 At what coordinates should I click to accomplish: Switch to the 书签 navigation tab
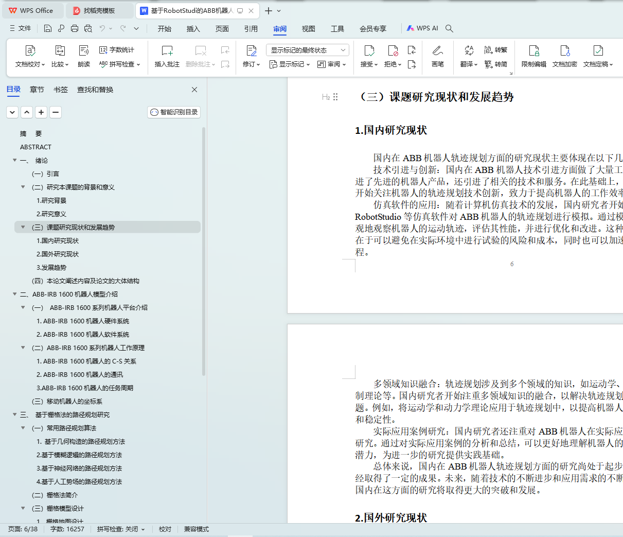pos(61,90)
